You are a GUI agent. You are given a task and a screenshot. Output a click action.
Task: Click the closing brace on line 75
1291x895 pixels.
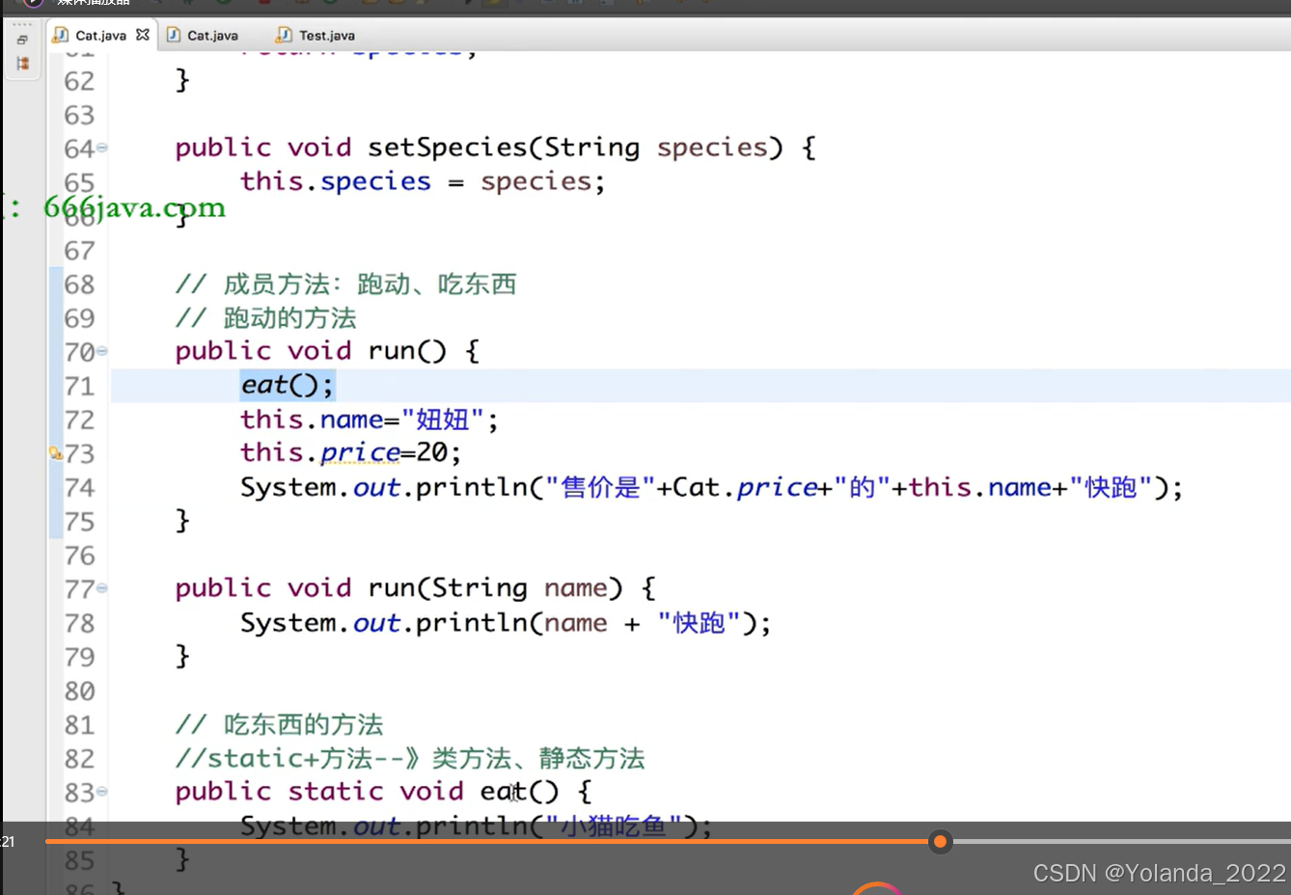pos(182,521)
